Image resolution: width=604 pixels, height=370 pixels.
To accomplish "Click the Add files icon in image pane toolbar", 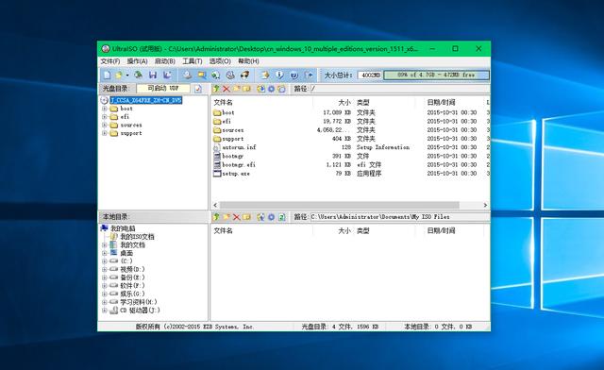I will 260,89.
